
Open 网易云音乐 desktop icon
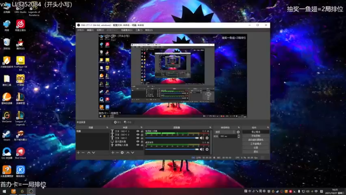point(20,26)
